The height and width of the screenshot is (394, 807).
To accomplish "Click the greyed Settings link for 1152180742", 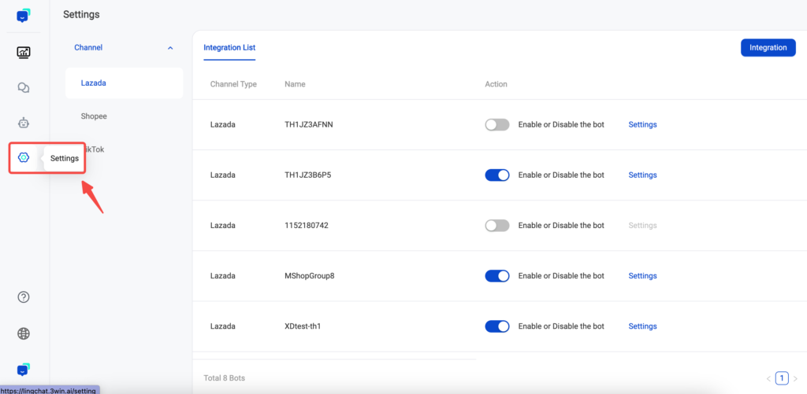I will [642, 226].
